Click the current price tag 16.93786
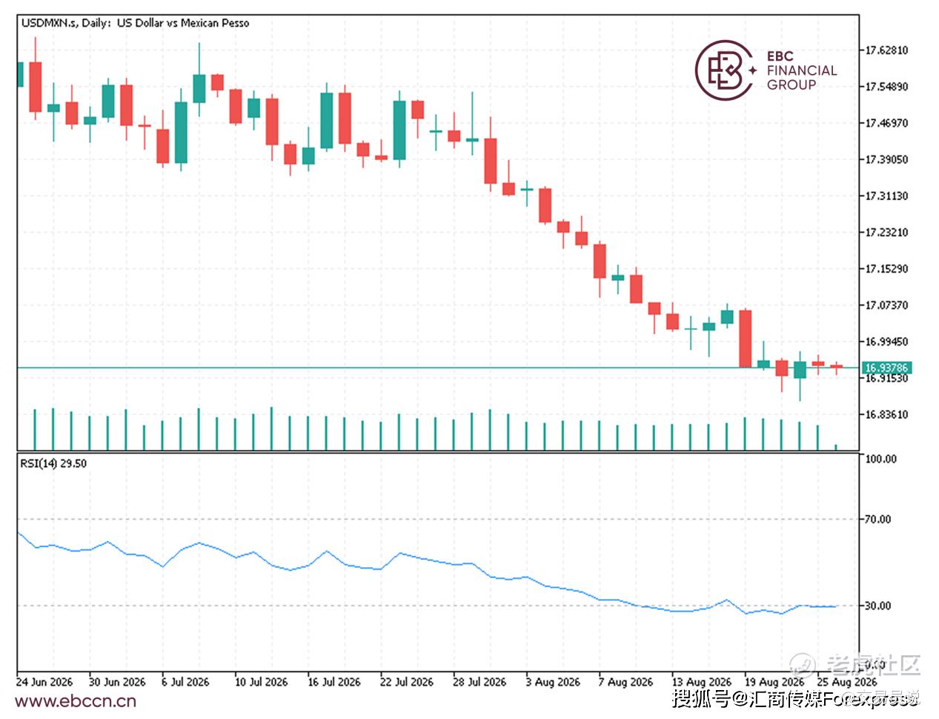The width and height of the screenshot is (939, 719). point(886,368)
